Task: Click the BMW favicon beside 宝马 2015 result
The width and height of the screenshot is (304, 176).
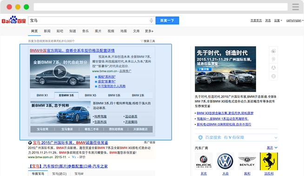Action: 30,143
